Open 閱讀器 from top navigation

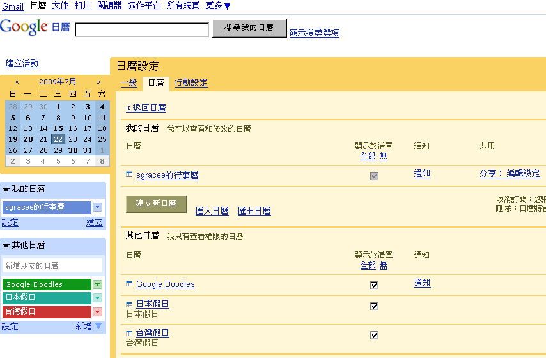[x=109, y=6]
